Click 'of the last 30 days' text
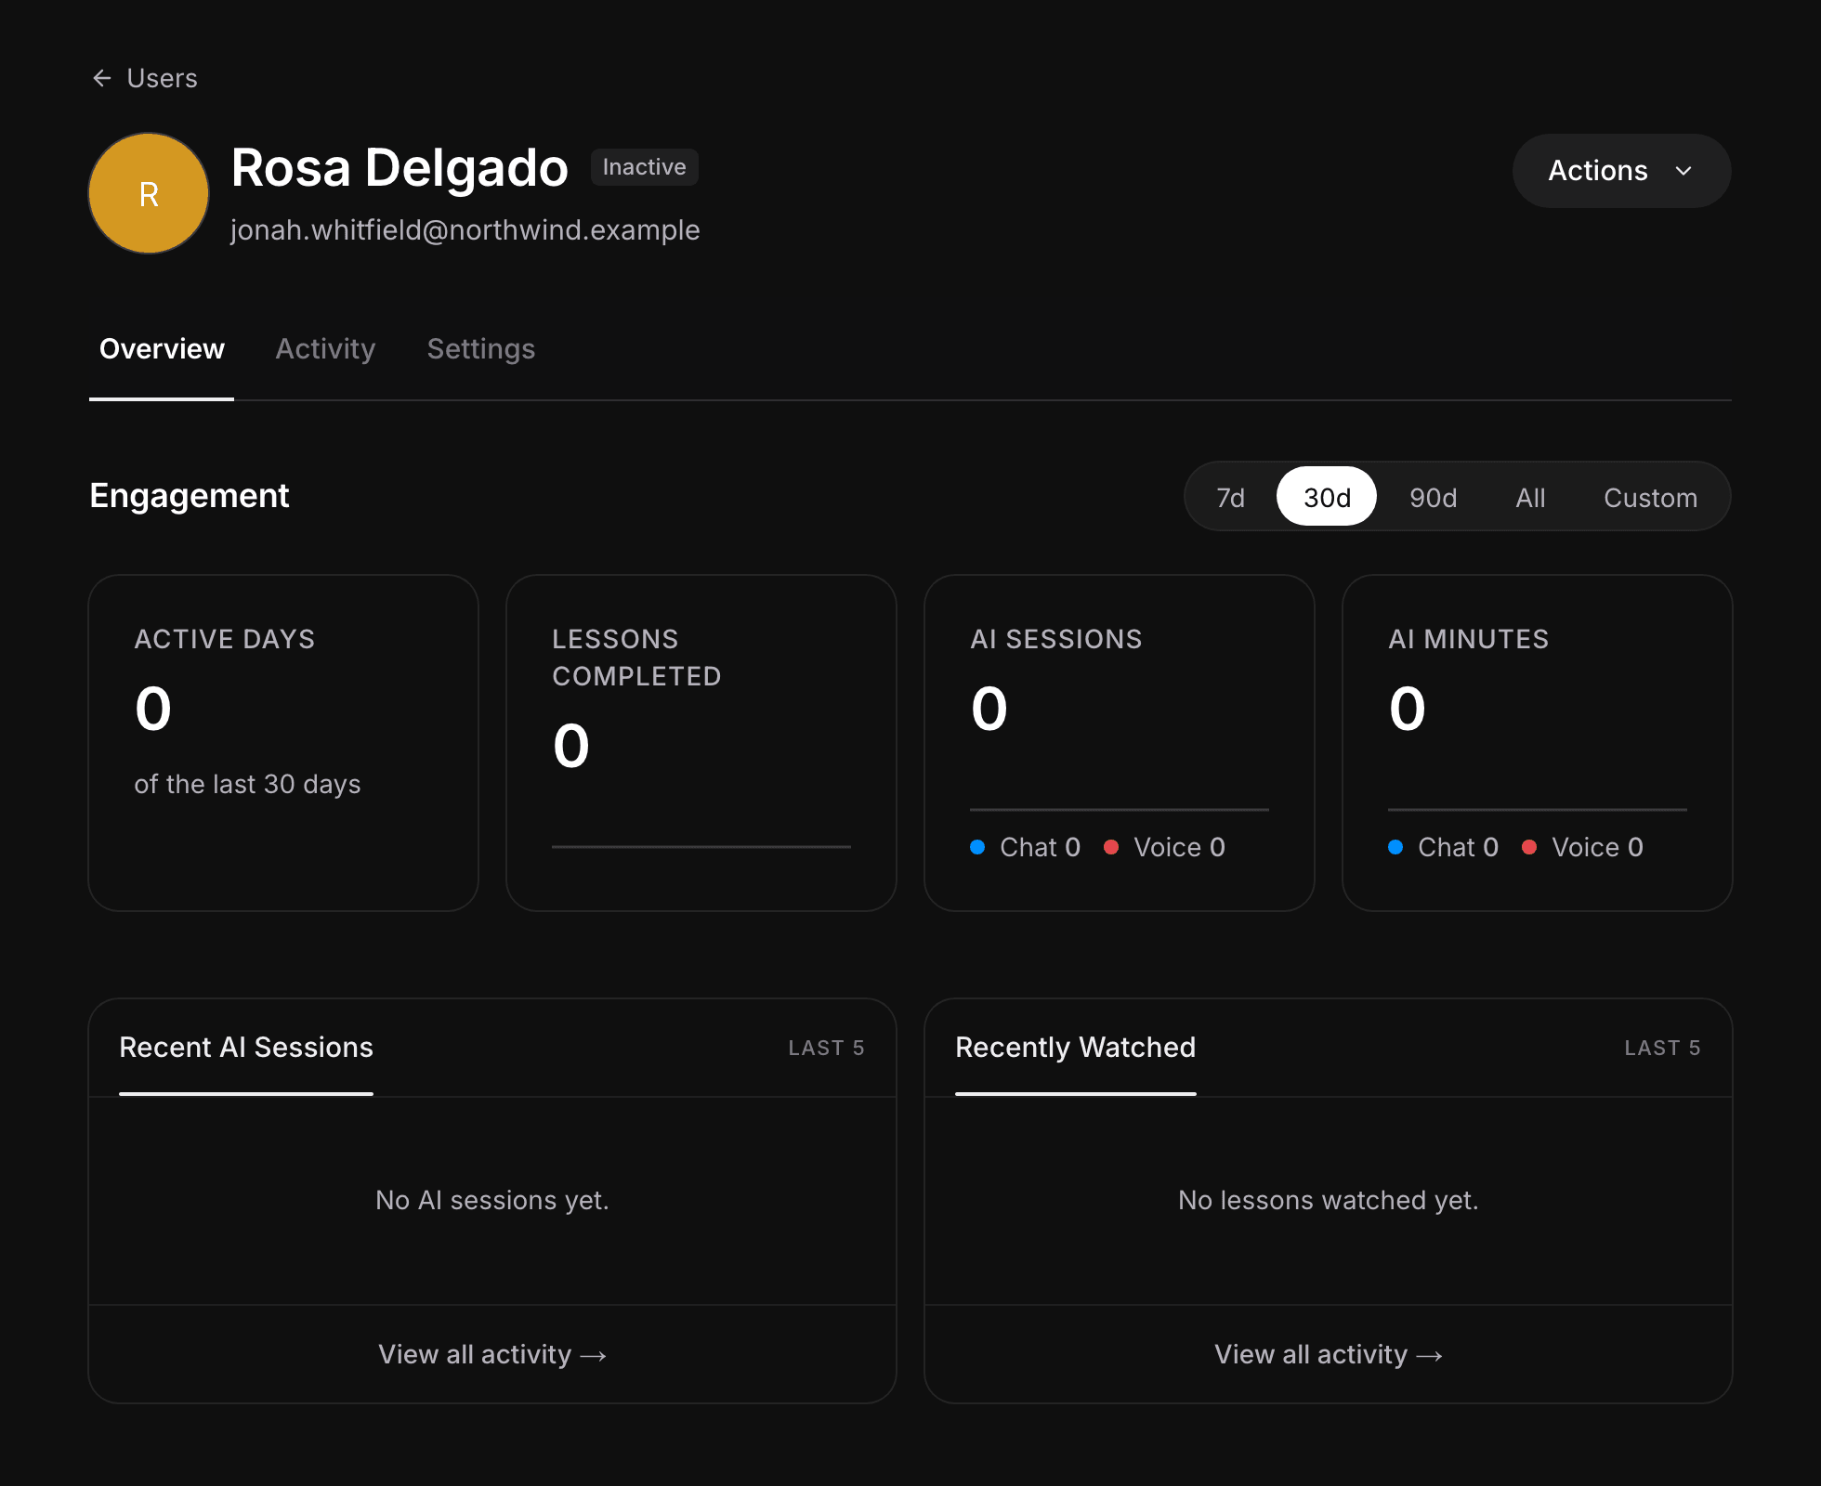This screenshot has height=1486, width=1821. tap(247, 784)
